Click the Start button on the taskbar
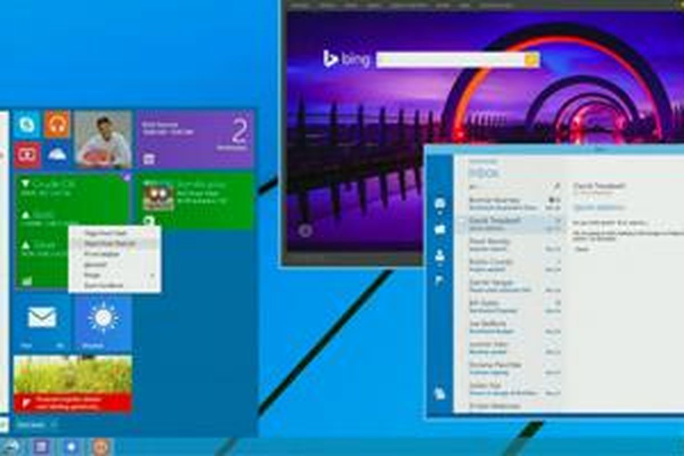Screen dimensions: 684x456 11,447
